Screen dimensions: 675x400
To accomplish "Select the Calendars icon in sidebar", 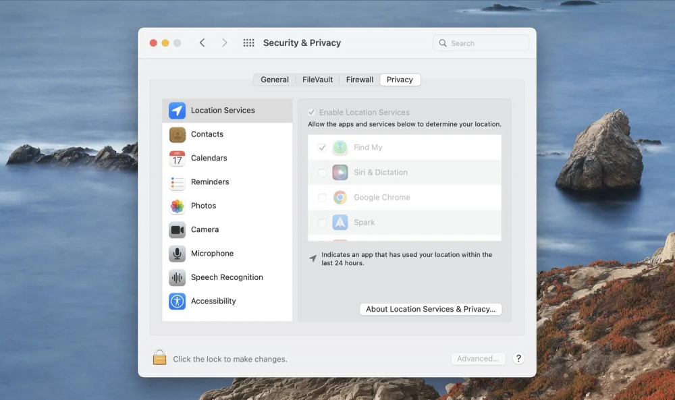I will click(178, 159).
